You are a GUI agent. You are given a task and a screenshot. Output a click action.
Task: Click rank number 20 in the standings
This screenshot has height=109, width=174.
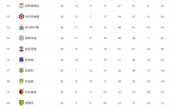8,103
